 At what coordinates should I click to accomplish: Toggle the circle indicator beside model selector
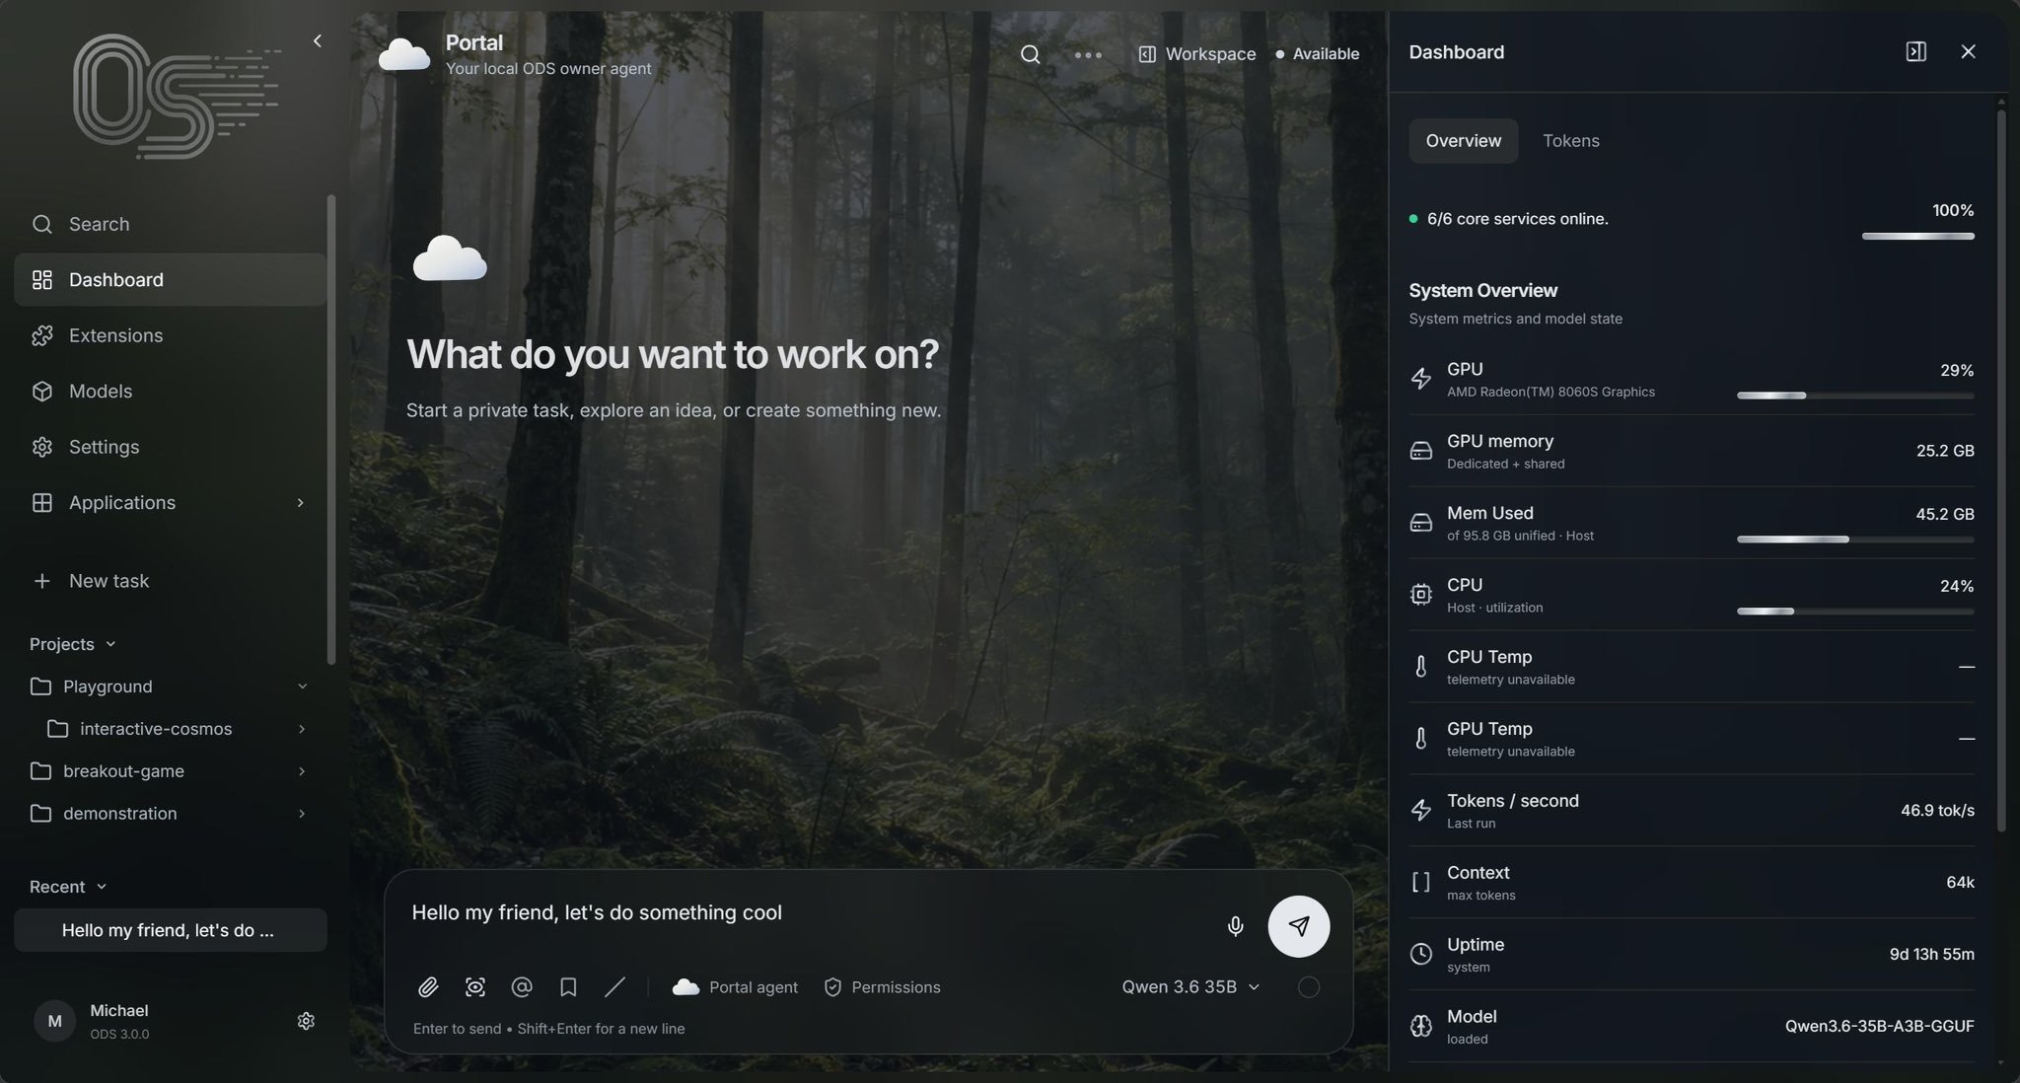1308,986
